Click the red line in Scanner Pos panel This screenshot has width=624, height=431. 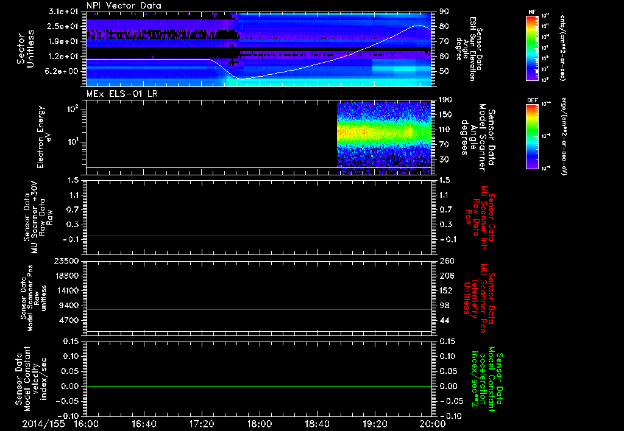tap(259, 309)
